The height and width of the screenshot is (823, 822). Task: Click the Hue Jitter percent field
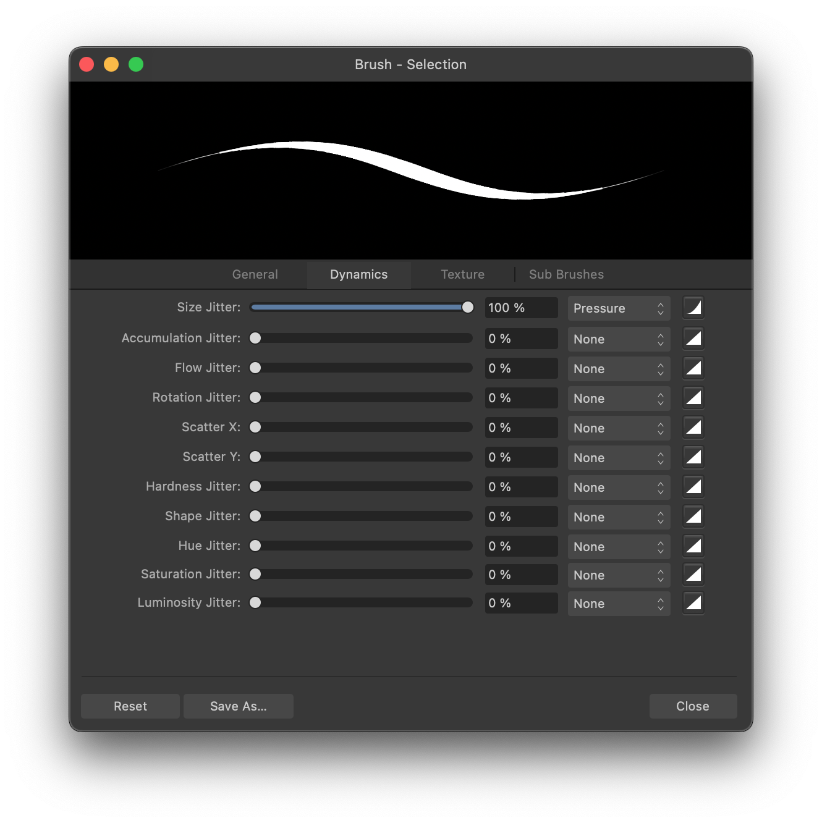(522, 546)
